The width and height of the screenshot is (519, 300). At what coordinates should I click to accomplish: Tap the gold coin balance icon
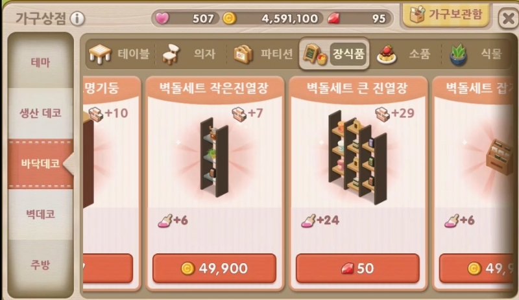pyautogui.click(x=229, y=19)
